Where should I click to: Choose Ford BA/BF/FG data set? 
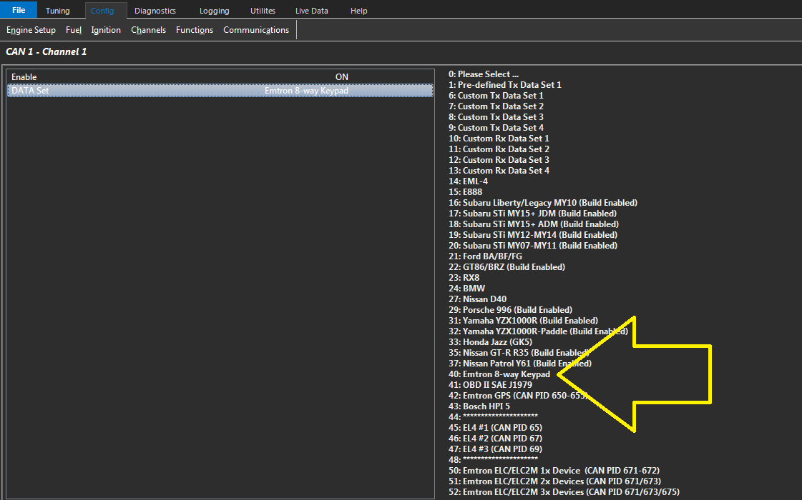coord(485,256)
